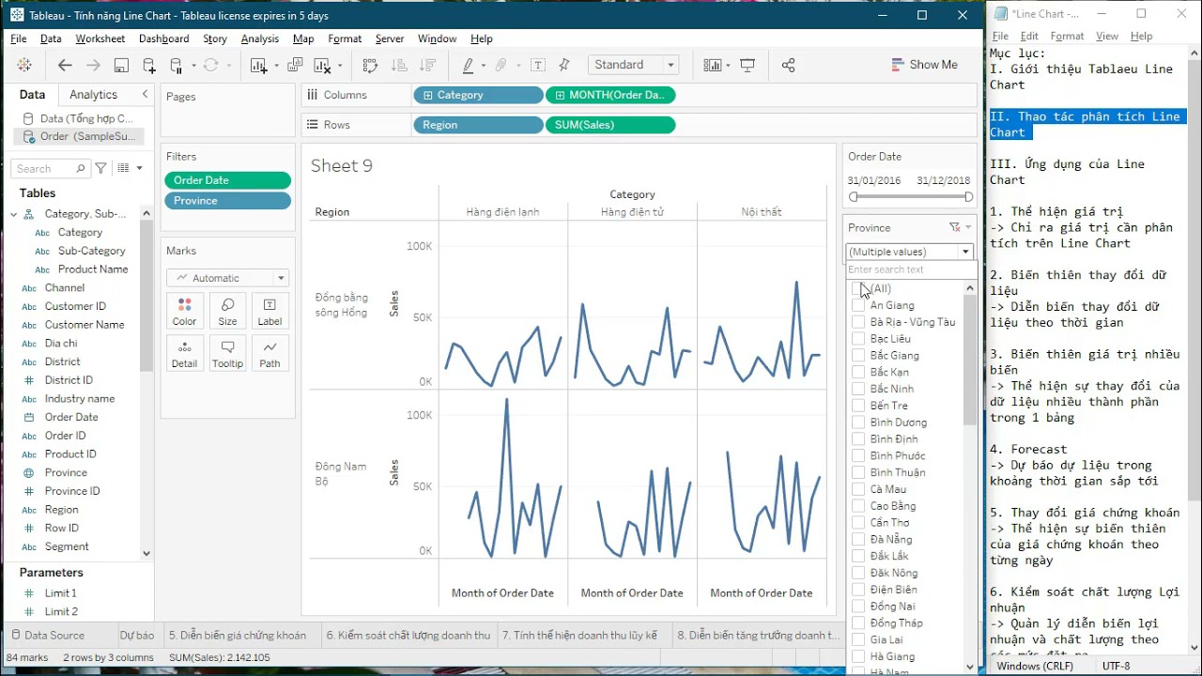1202x676 pixels.
Task: Expand the Category pill on Columns
Action: 428,95
